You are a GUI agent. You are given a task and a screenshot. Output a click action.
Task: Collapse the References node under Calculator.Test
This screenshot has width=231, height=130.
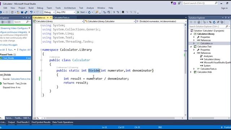[x=194, y=53]
